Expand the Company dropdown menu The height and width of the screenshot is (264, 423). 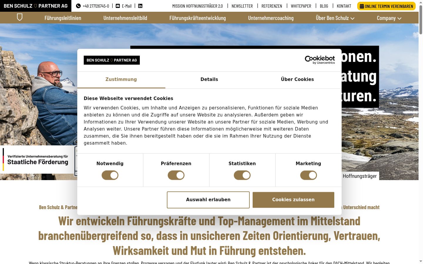coord(389,18)
